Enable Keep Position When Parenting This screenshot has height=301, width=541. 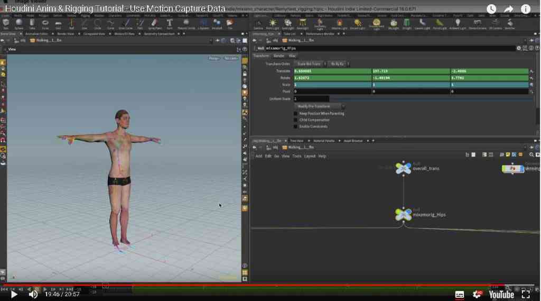click(x=295, y=113)
